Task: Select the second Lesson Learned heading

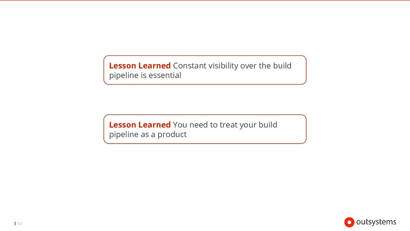Action: (x=140, y=125)
